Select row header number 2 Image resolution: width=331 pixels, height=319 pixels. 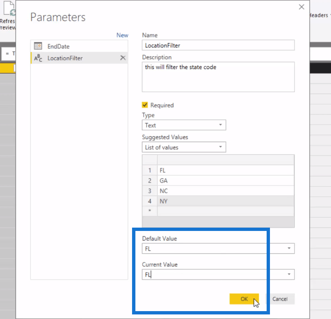150,181
